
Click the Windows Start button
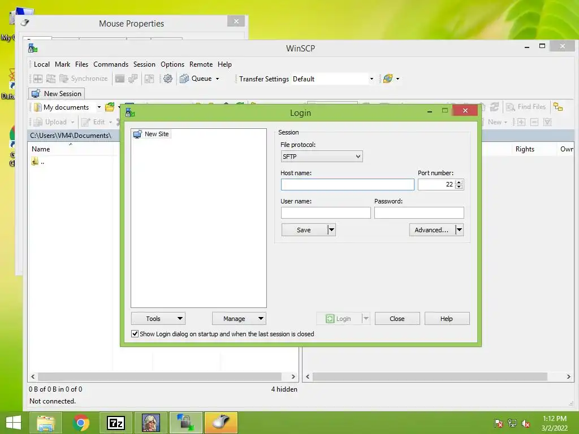click(x=14, y=423)
